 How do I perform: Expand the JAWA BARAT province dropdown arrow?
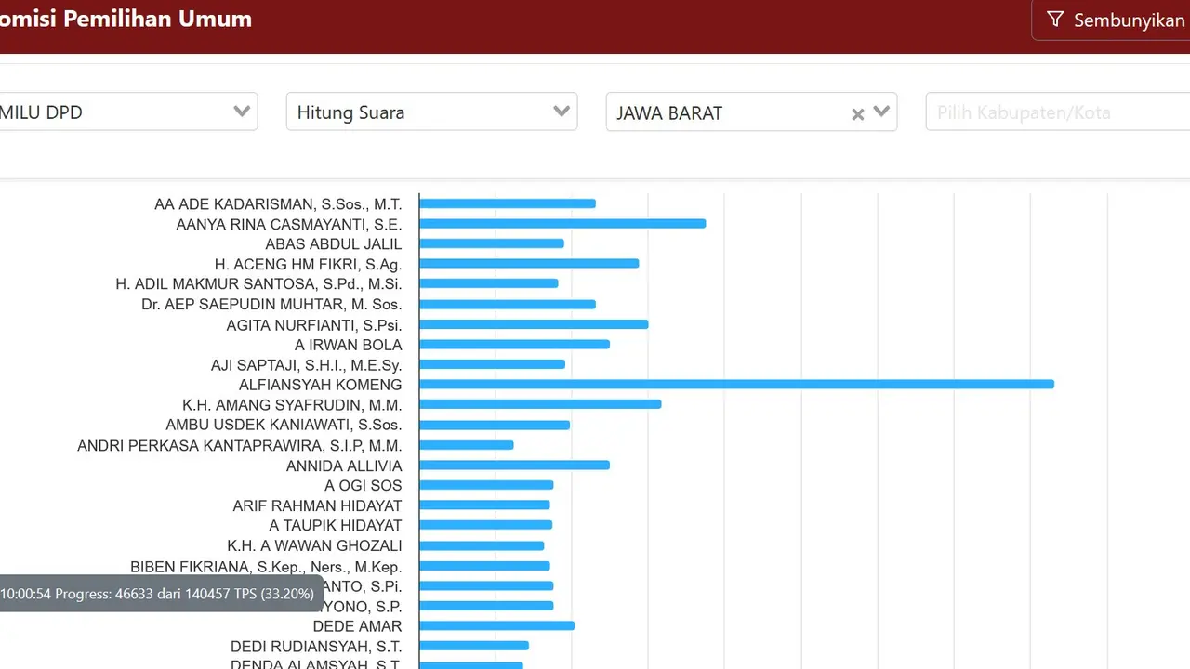pyautogui.click(x=881, y=112)
